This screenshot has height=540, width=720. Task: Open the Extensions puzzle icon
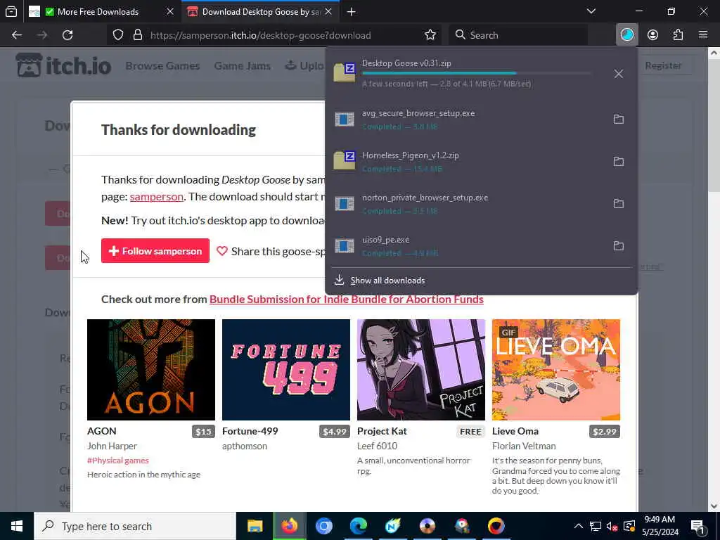point(678,35)
